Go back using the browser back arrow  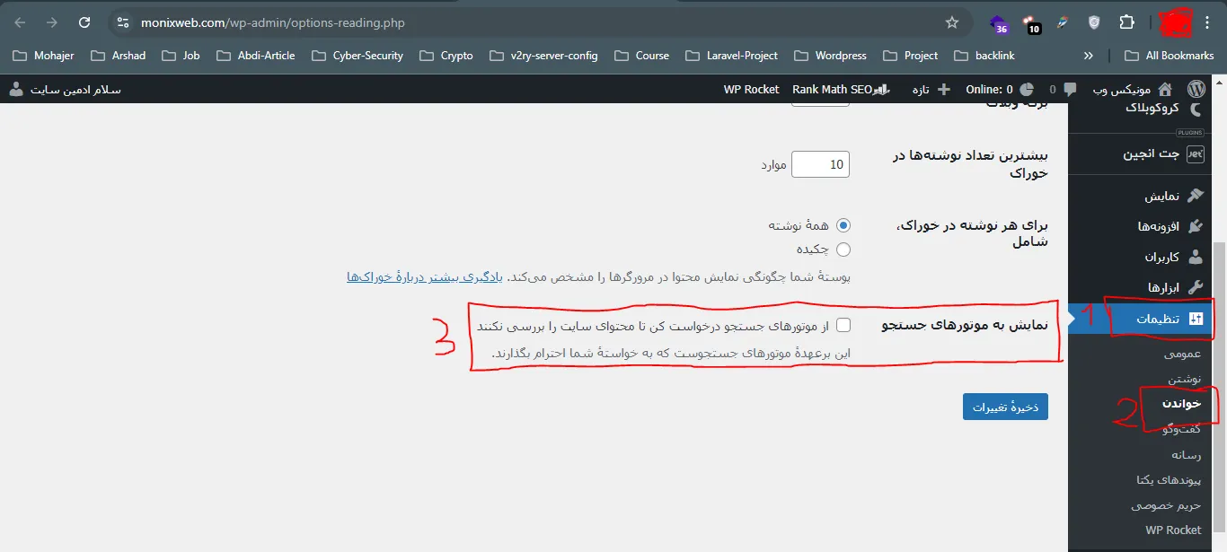pyautogui.click(x=20, y=22)
